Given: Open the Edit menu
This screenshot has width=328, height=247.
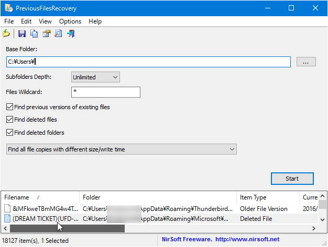Looking at the screenshot, I should 26,21.
